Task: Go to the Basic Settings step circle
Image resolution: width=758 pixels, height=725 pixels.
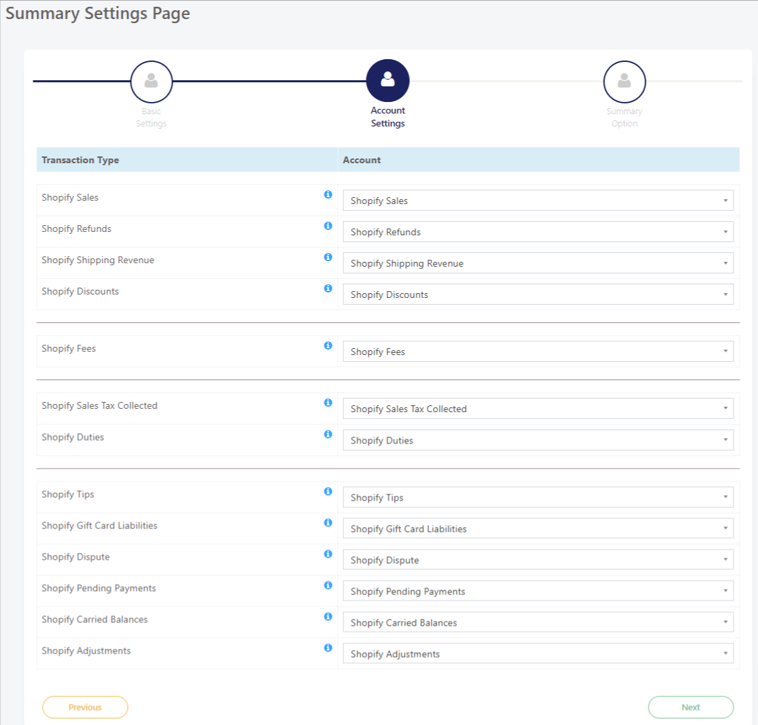Action: point(152,81)
